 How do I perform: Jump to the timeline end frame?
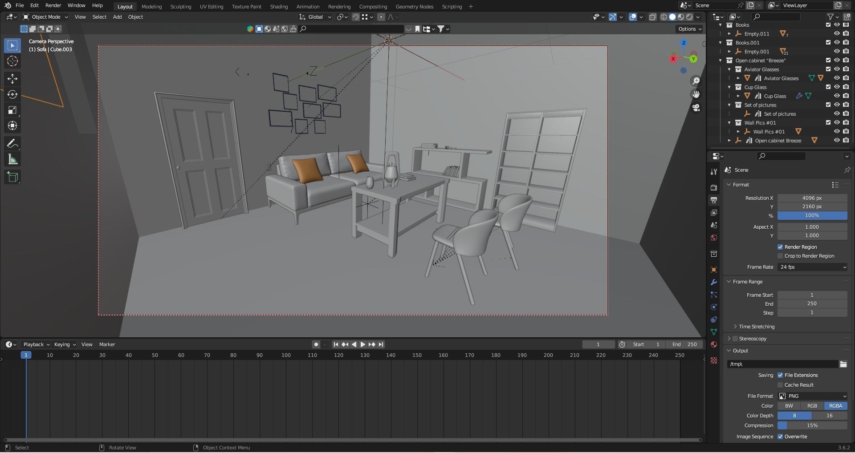381,344
